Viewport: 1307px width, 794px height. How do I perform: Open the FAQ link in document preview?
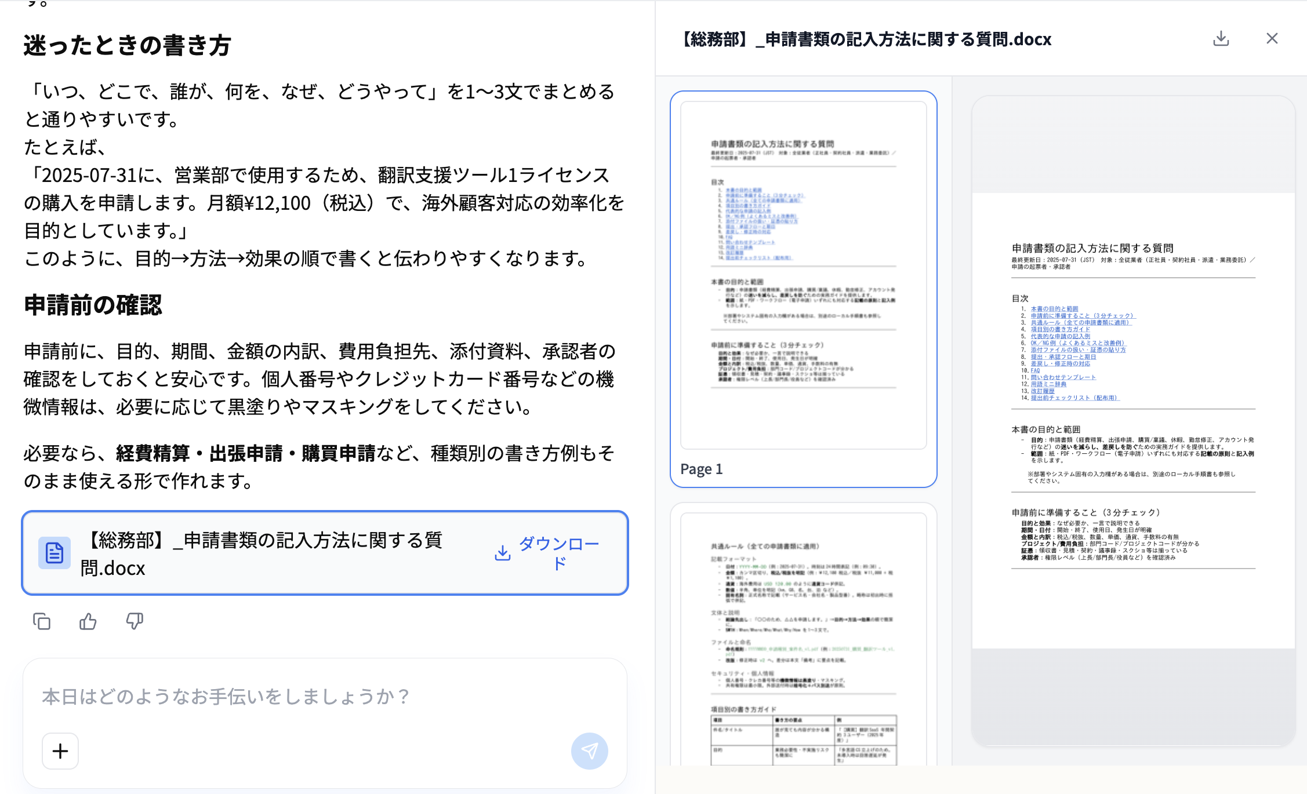(1035, 370)
